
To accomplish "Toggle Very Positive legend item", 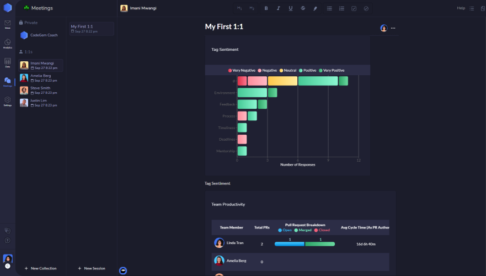I will click(x=332, y=71).
